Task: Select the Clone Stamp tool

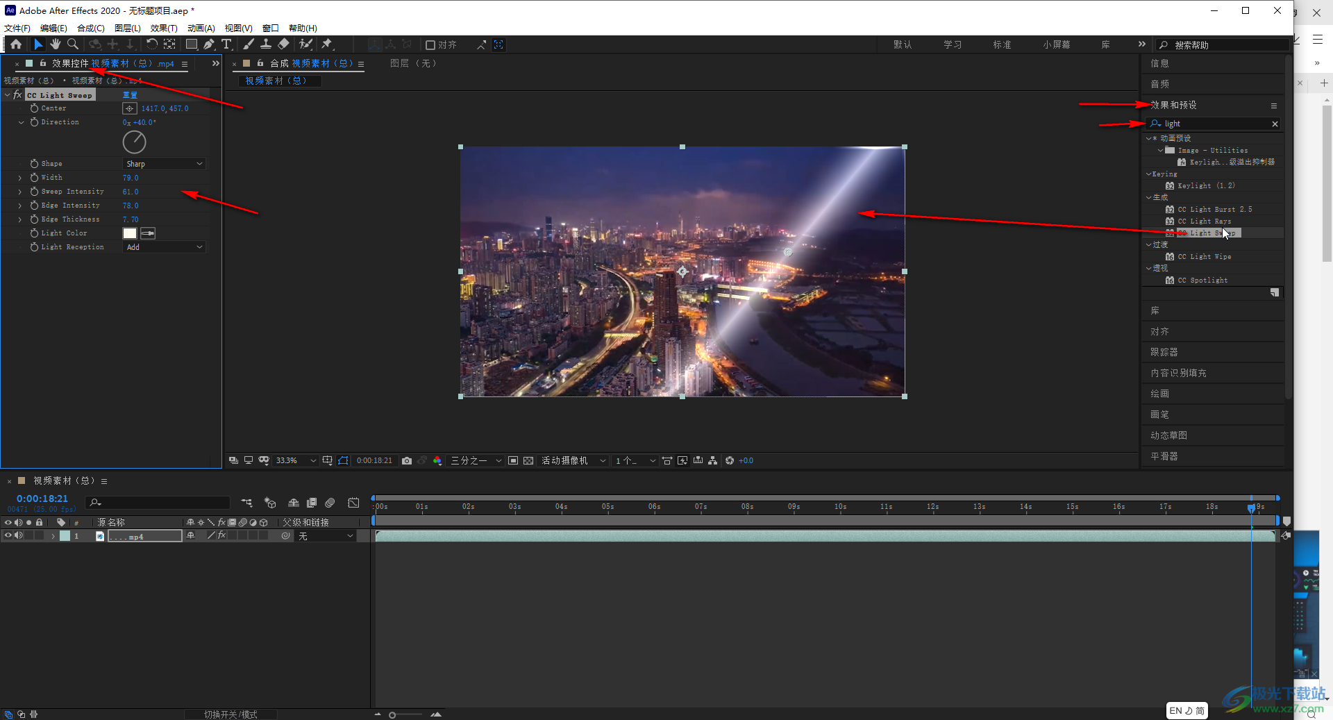Action: coord(266,44)
